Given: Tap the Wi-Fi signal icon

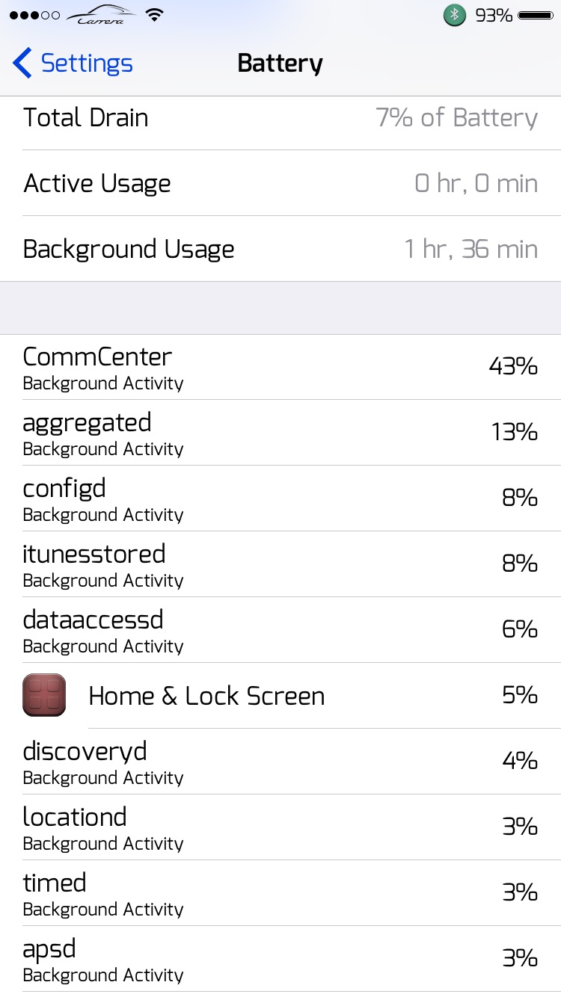Looking at the screenshot, I should (x=154, y=14).
